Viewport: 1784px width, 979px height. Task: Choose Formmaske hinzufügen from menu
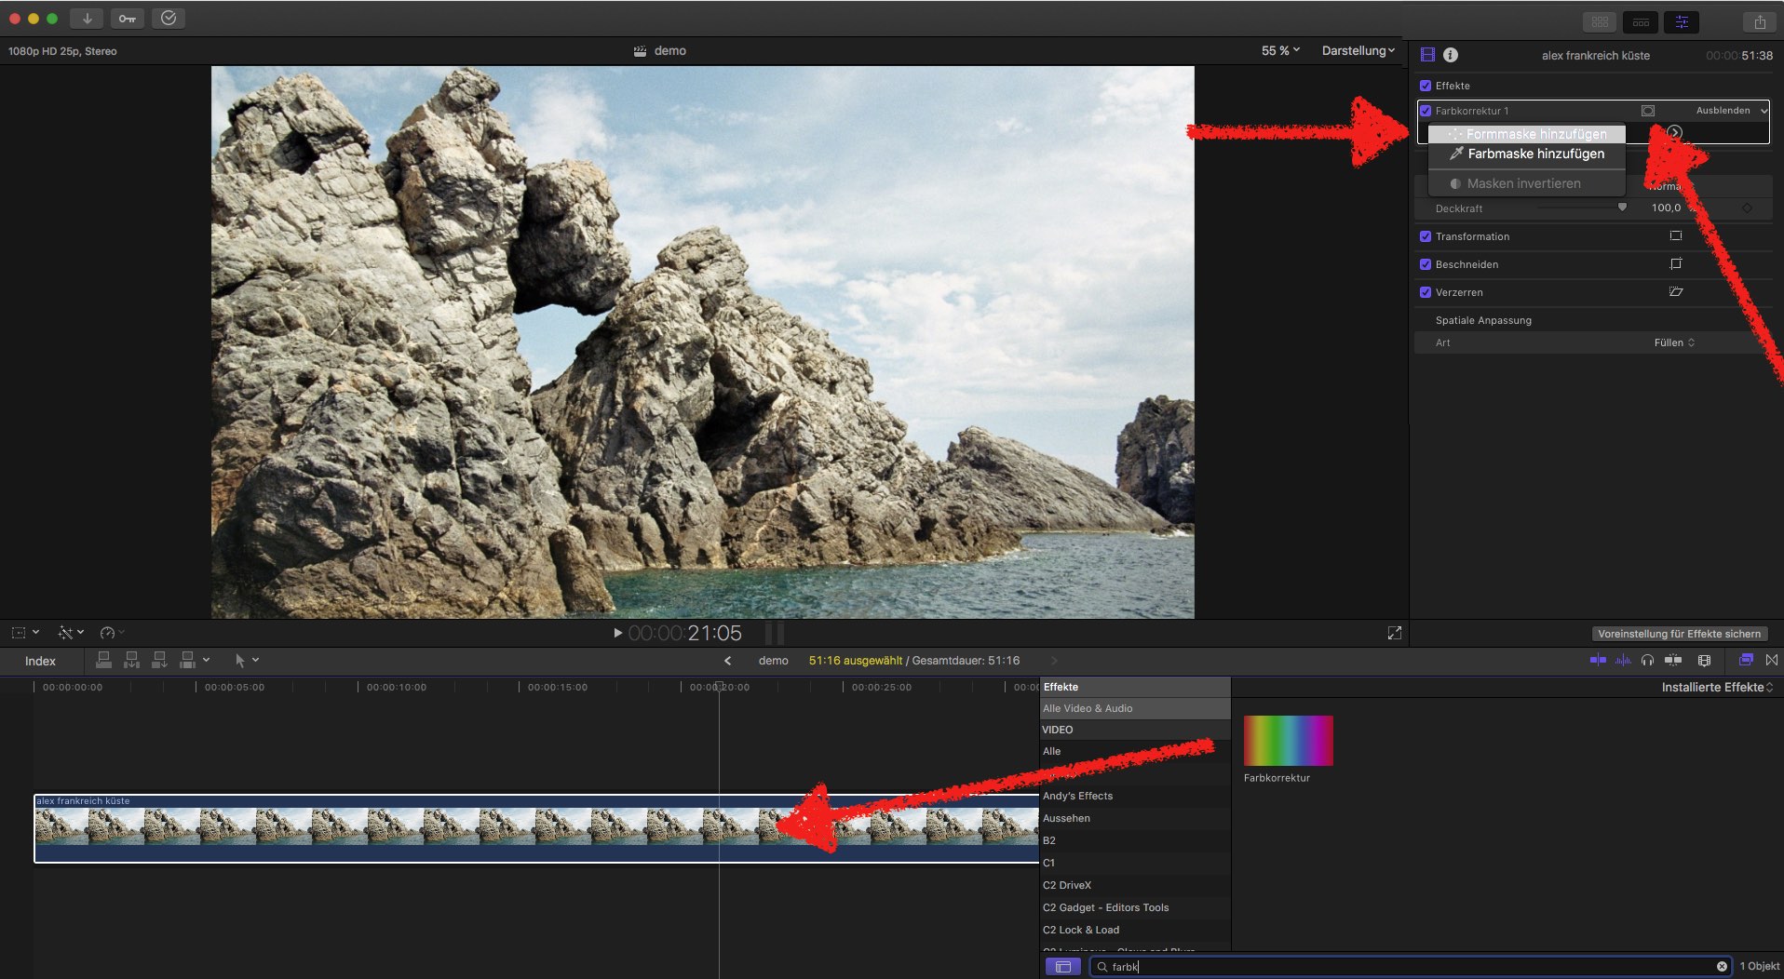coord(1535,134)
